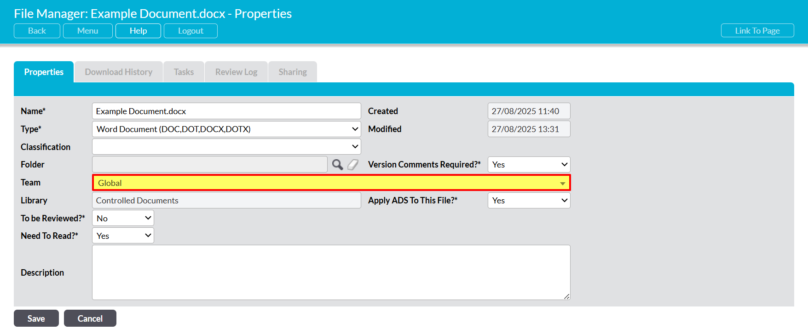
Task: Click the Link To Page button
Action: pos(757,31)
